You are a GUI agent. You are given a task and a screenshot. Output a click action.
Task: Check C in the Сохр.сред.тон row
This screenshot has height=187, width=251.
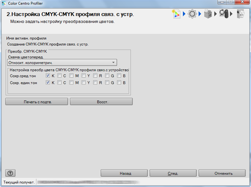pyautogui.click(x=60, y=76)
